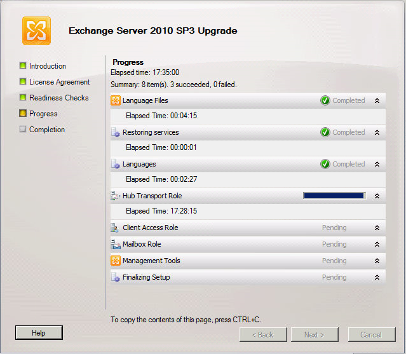Click the yellow square beside Progress step
The height and width of the screenshot is (354, 406).
23,113
